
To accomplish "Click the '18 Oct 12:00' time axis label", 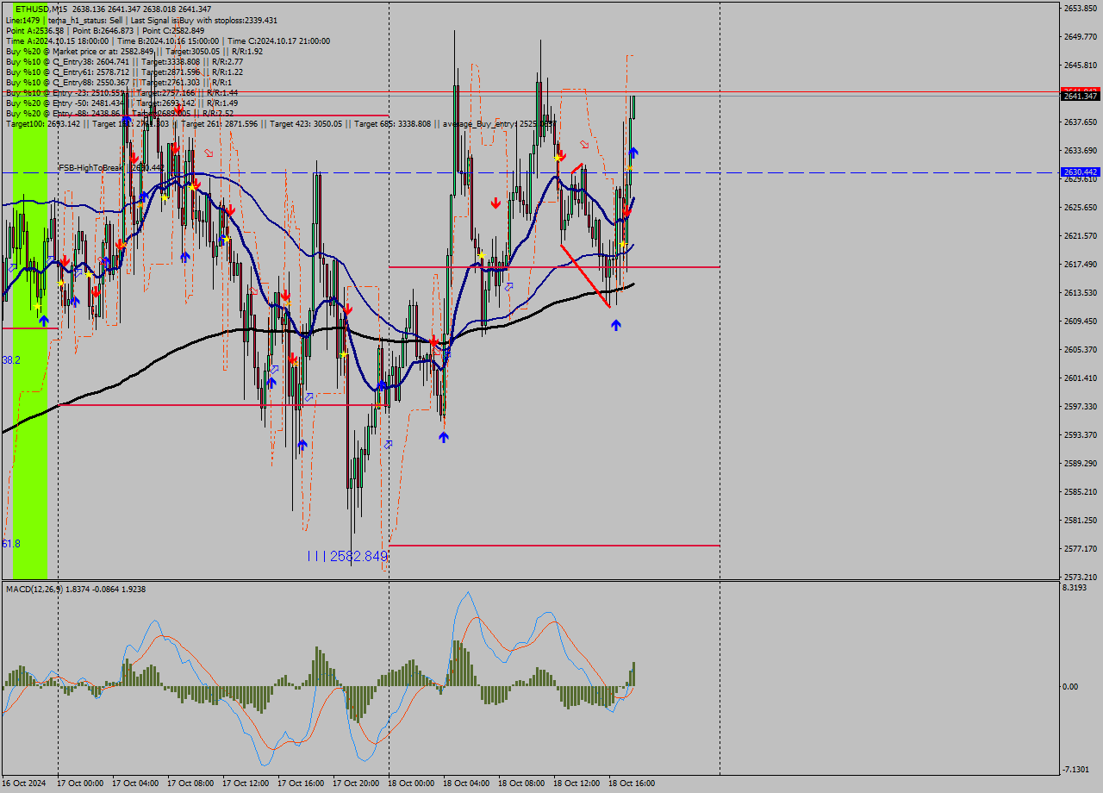I will coord(576,784).
